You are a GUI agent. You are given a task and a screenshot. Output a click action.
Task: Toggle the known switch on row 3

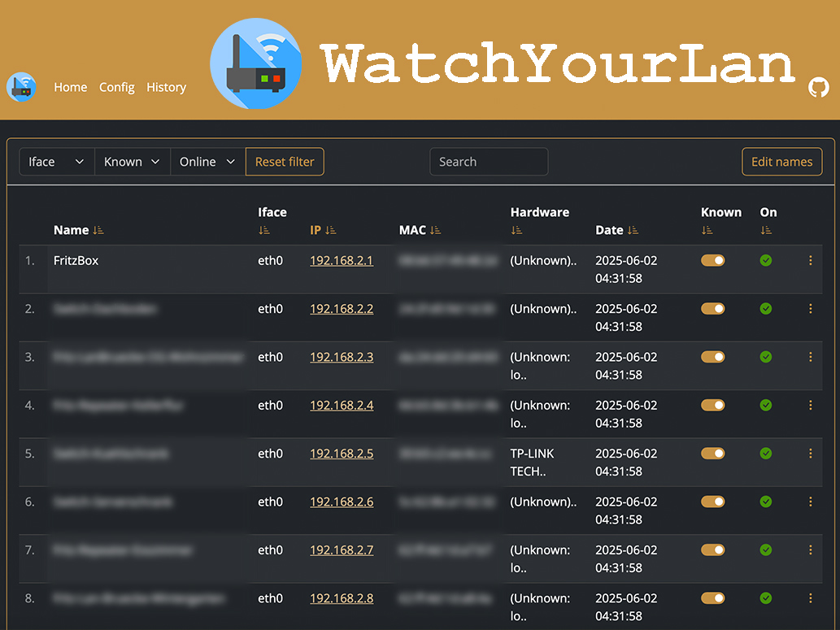(713, 356)
